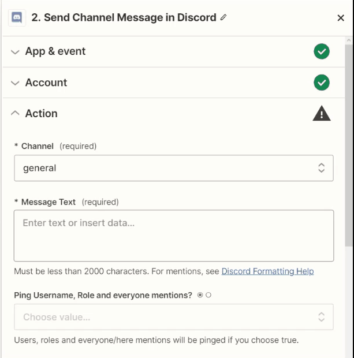
Task: Click the 'Channel' field label
Action: pos(38,146)
